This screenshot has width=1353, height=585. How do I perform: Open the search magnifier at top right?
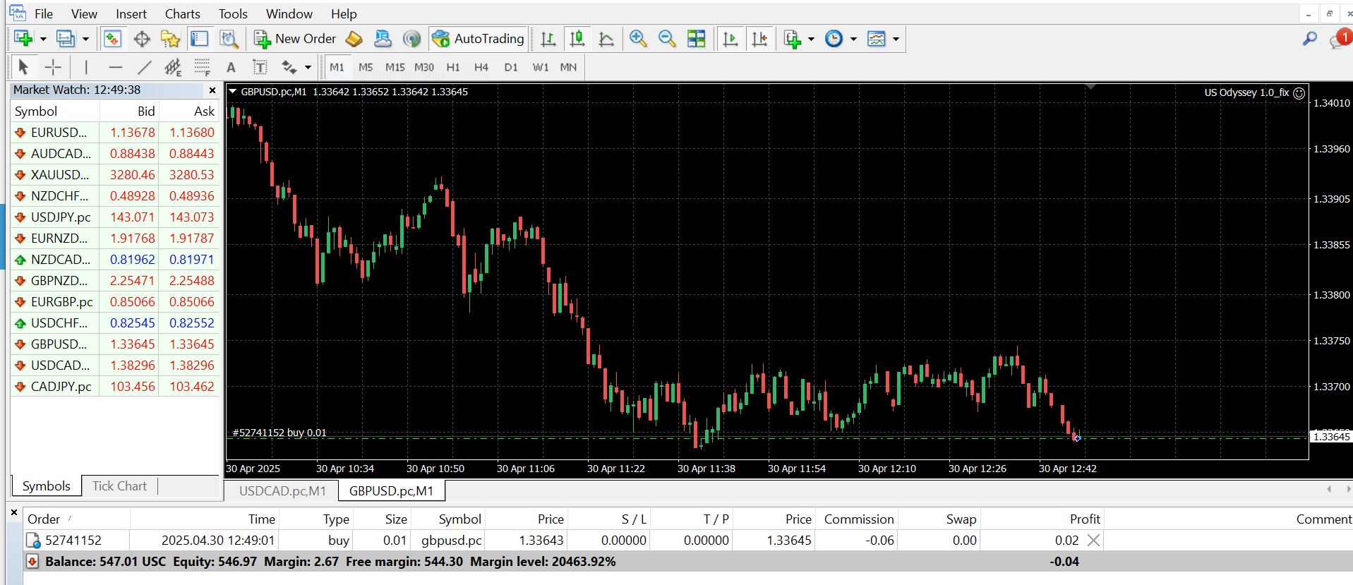coord(1309,39)
